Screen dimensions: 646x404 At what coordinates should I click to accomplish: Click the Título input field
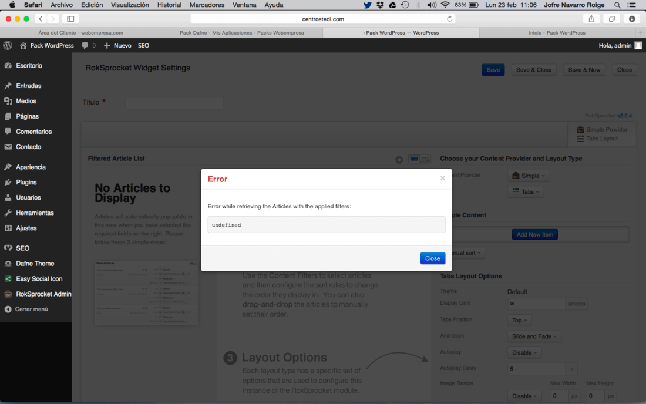coord(174,103)
